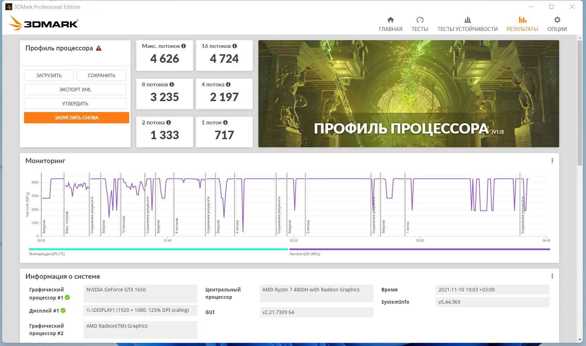
Task: Open the Информация о системе kebab menu
Action: pos(553,276)
